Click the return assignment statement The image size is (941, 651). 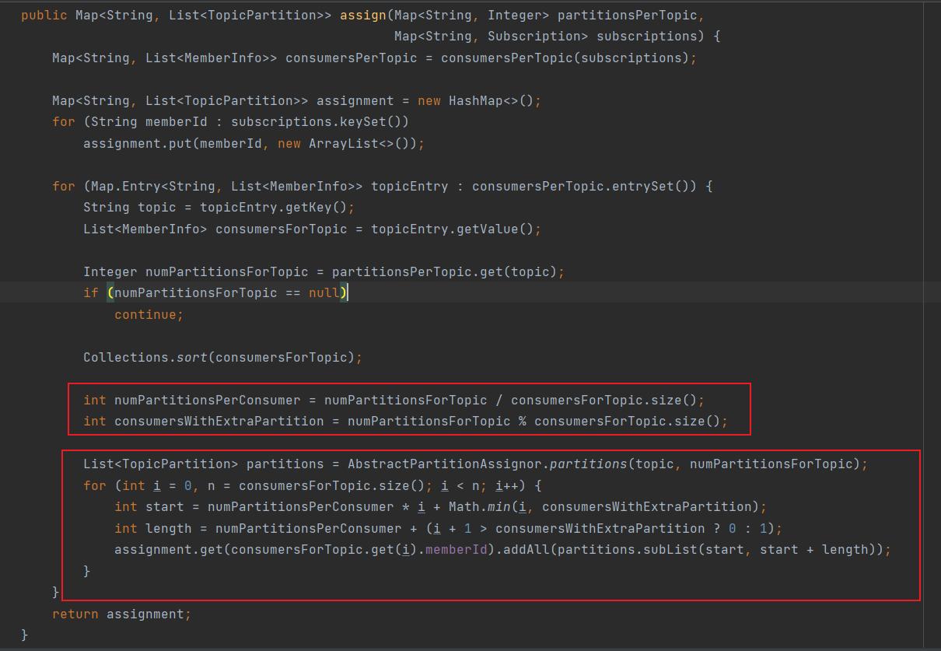click(x=121, y=614)
